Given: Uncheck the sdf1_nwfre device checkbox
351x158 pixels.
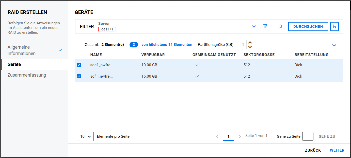Looking at the screenshot, I should pyautogui.click(x=79, y=76).
